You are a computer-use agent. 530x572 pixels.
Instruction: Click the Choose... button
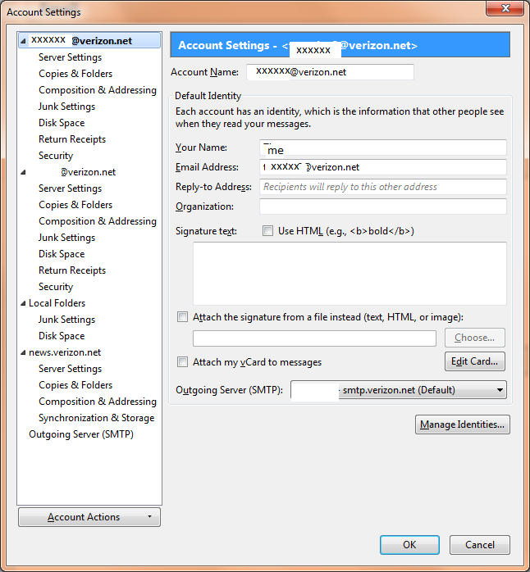tap(474, 338)
